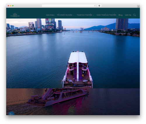This screenshot has height=124, width=146.
Task: Open TỔ CHỨC SỰ KIỆN menu
Action: point(65,15)
